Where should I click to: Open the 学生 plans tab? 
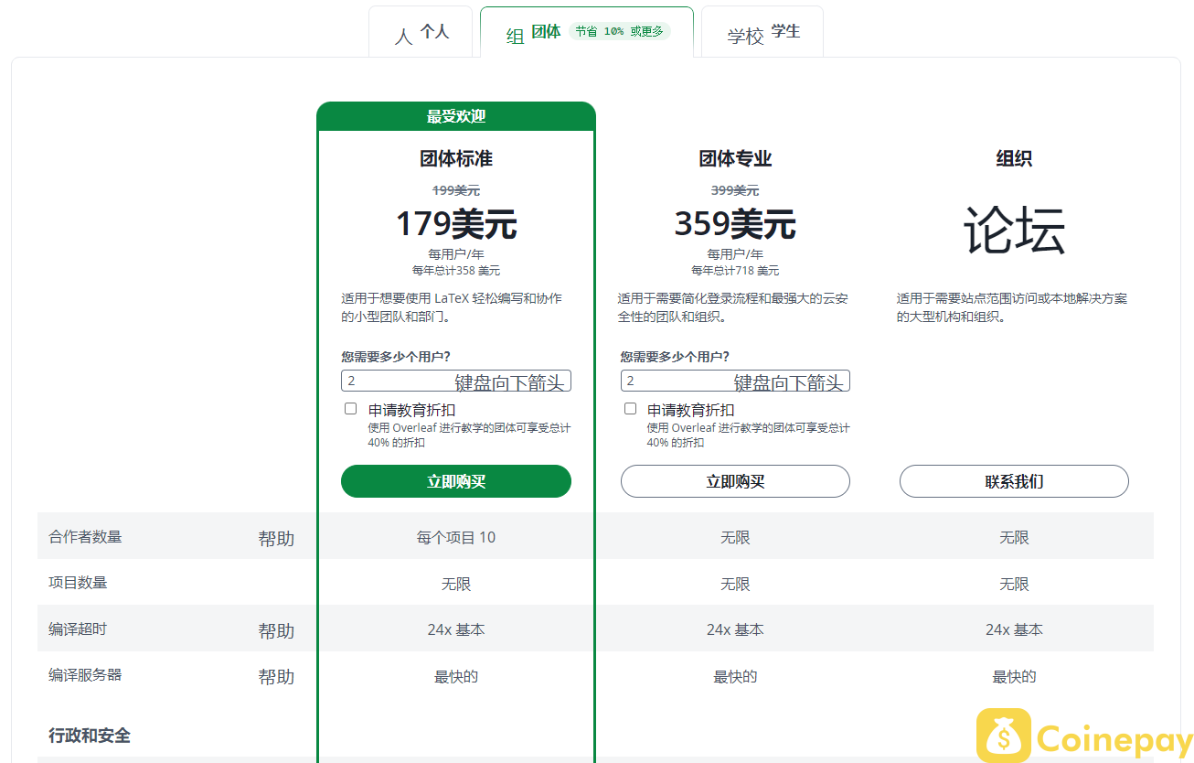pyautogui.click(x=762, y=32)
